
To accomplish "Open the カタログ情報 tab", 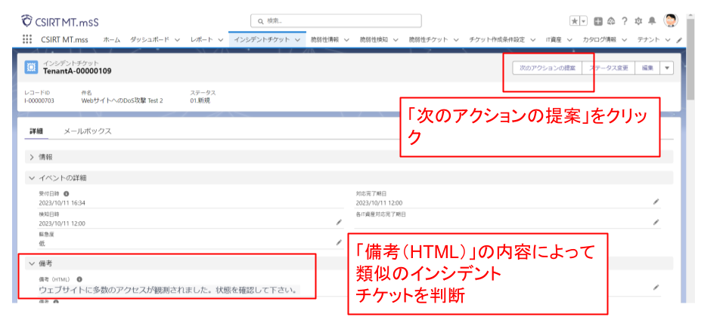I will (600, 40).
